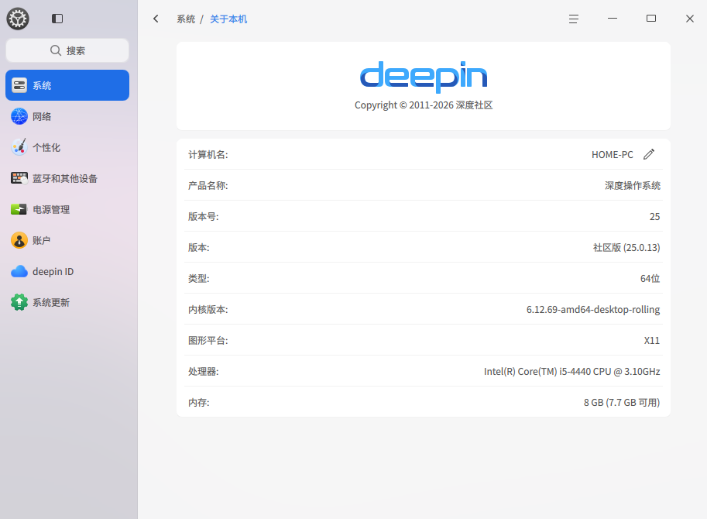Click the search field in sidebar
This screenshot has width=707, height=519.
point(67,50)
